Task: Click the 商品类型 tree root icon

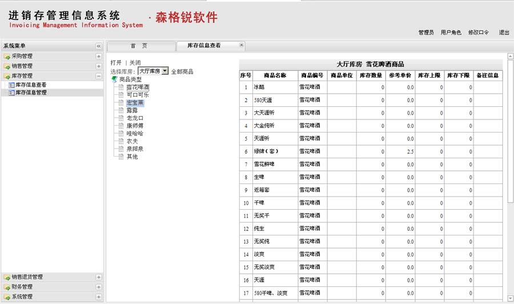Action: [x=114, y=80]
